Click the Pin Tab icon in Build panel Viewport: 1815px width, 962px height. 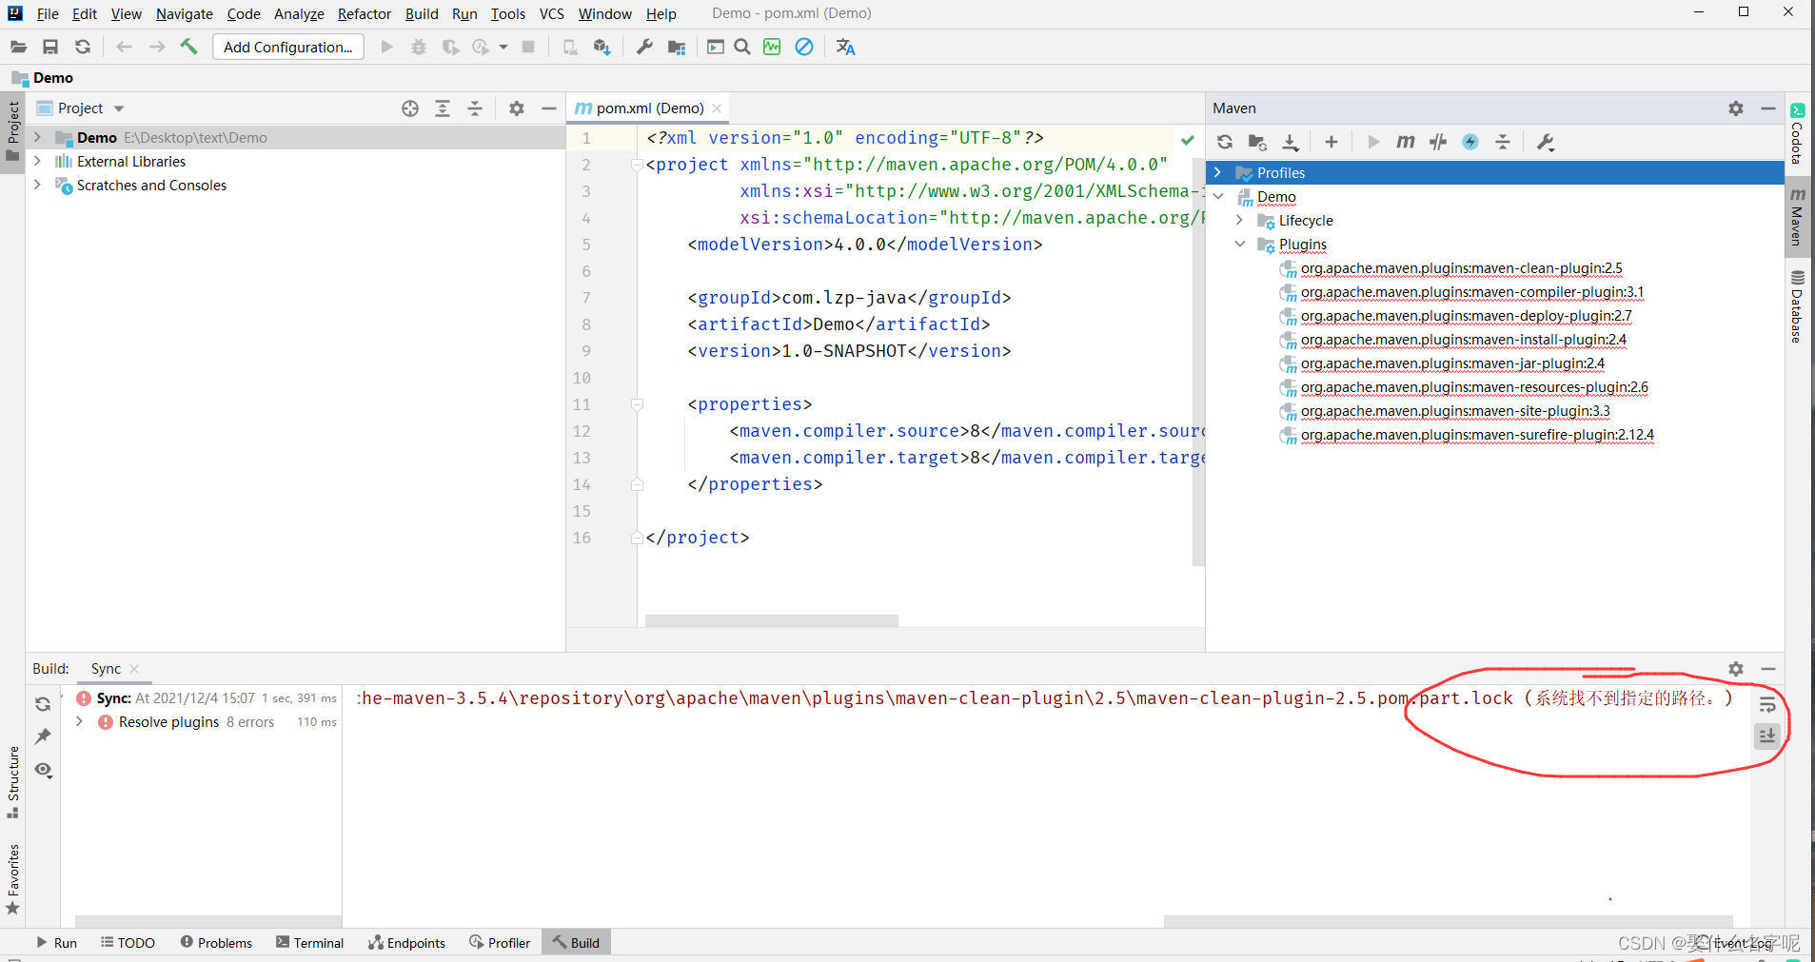coord(43,736)
